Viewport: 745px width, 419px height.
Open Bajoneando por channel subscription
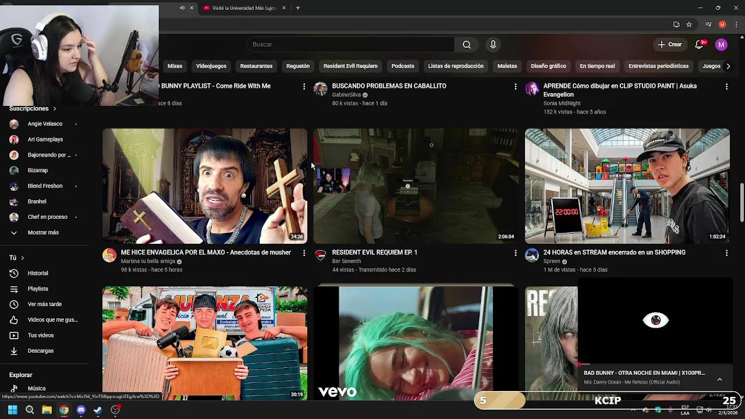tap(44, 155)
